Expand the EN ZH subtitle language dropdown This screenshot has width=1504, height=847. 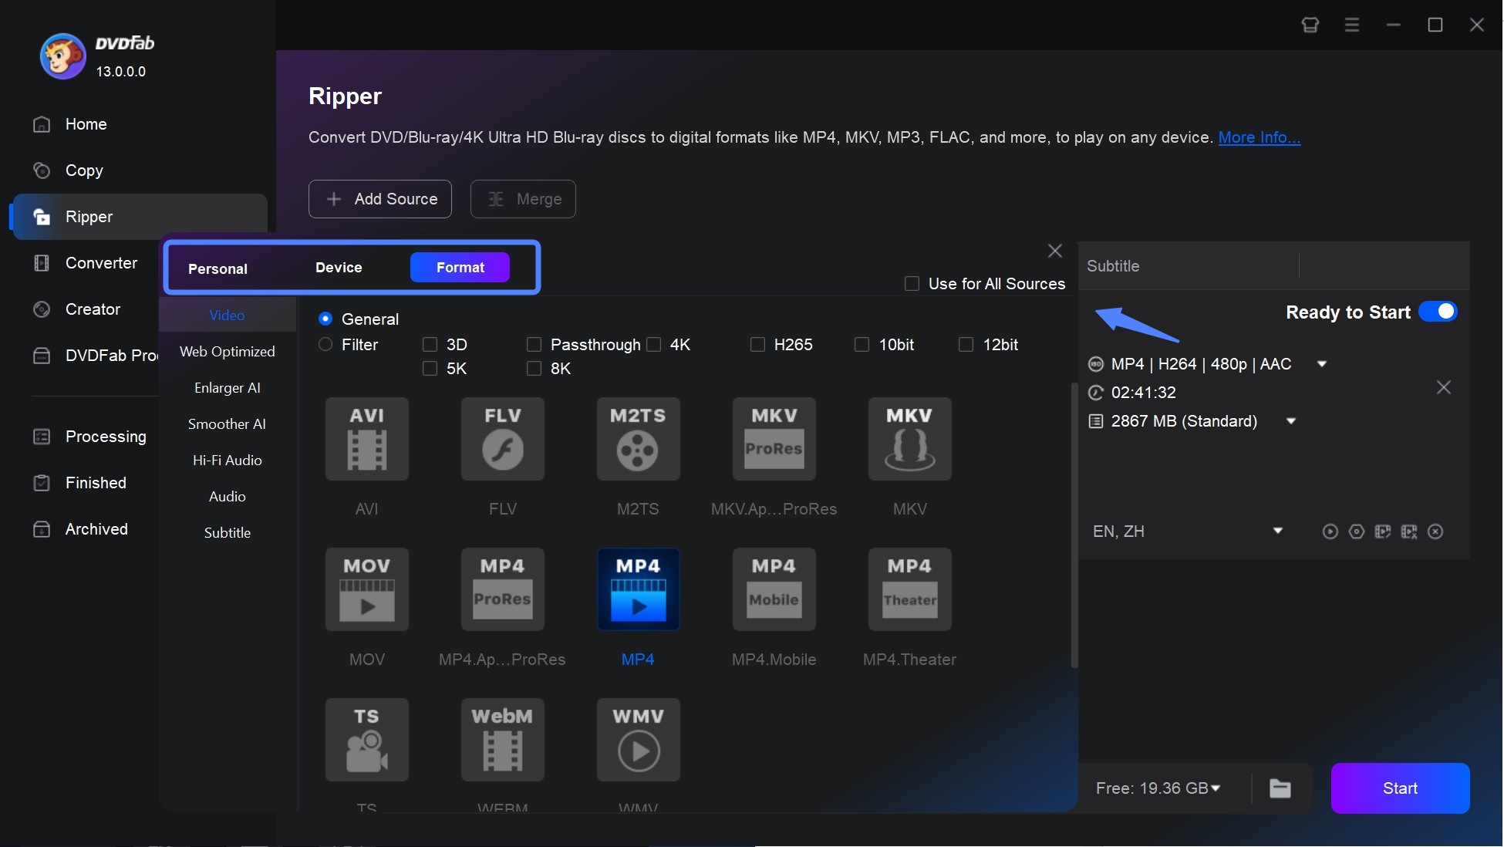(x=1278, y=531)
